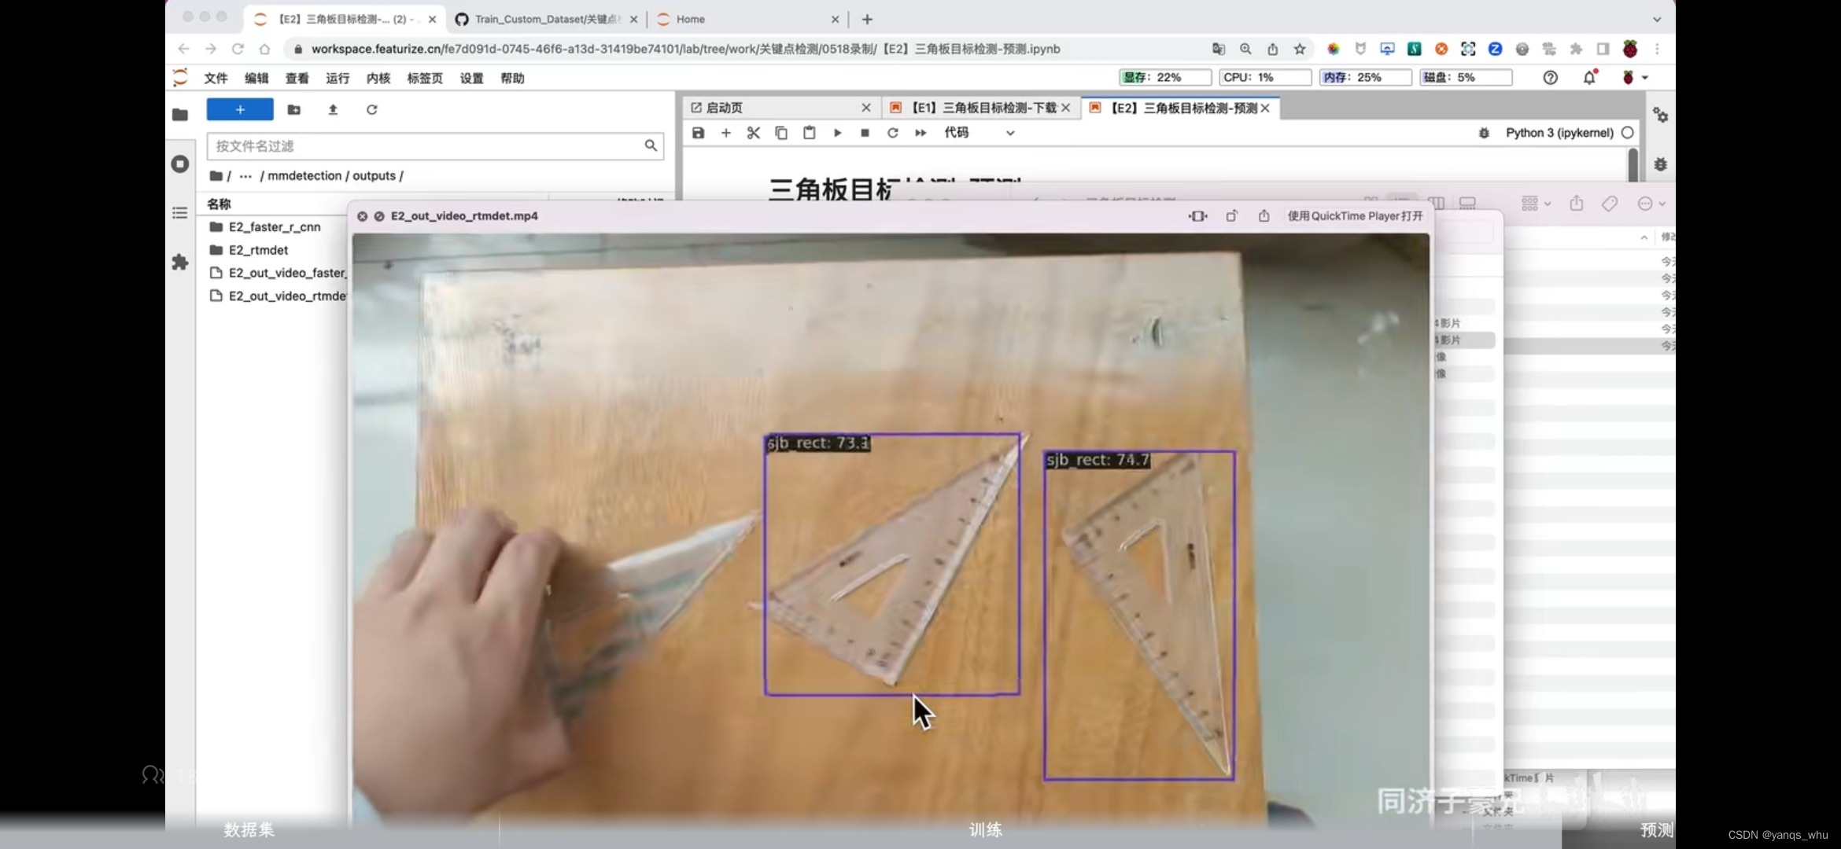Switch to Train_Custom_Dataset GitHub browser tab
Image resolution: width=1841 pixels, height=849 pixels.
coord(547,19)
